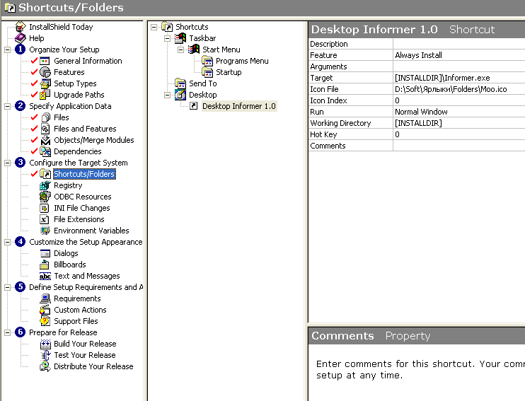The height and width of the screenshot is (401, 525).
Task: Open the Custom Actions icon
Action: (45, 310)
